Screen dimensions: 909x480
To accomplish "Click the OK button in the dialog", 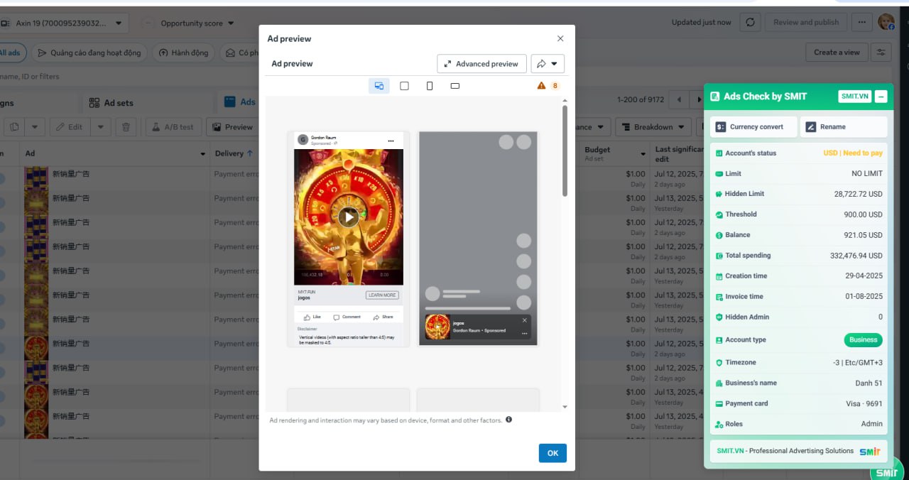I will click(x=553, y=453).
